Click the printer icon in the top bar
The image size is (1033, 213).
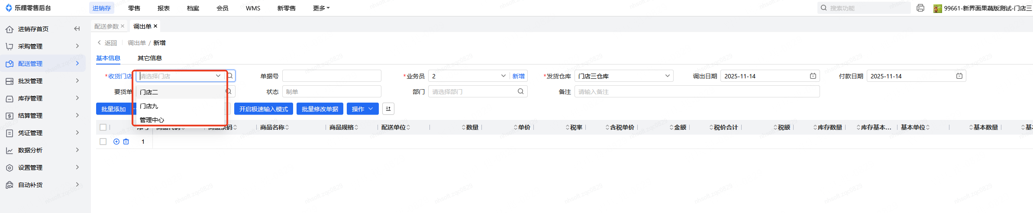(x=920, y=8)
